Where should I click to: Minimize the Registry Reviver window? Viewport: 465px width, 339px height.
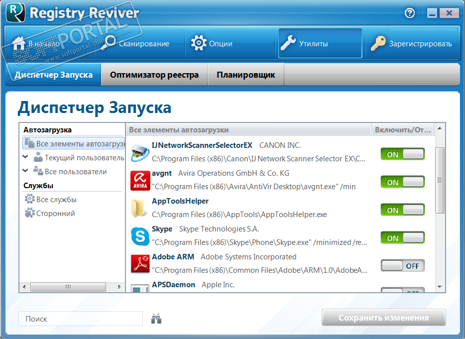point(432,13)
